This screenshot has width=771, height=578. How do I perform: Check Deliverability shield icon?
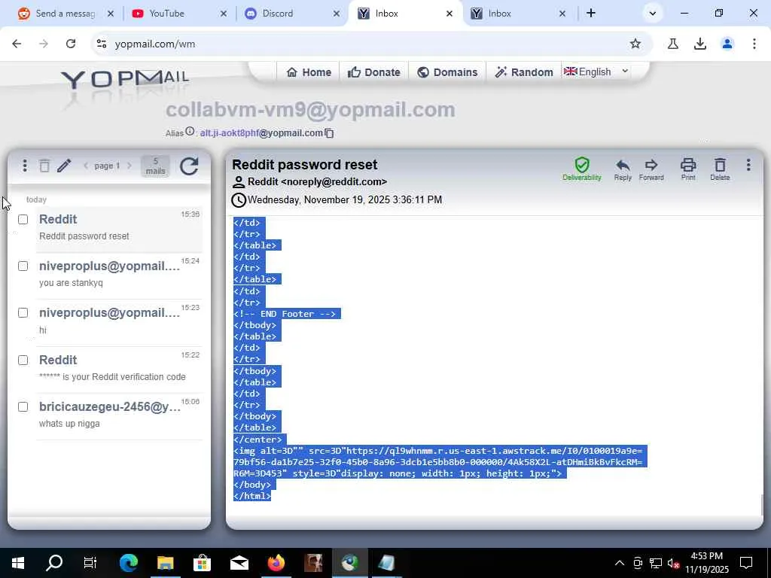pos(582,169)
